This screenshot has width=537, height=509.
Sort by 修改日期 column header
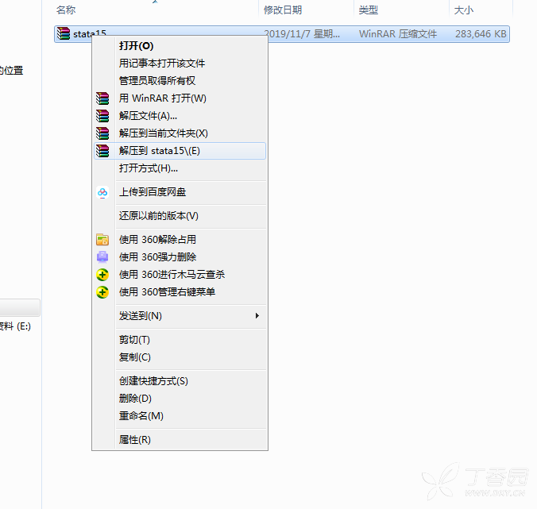(x=284, y=10)
